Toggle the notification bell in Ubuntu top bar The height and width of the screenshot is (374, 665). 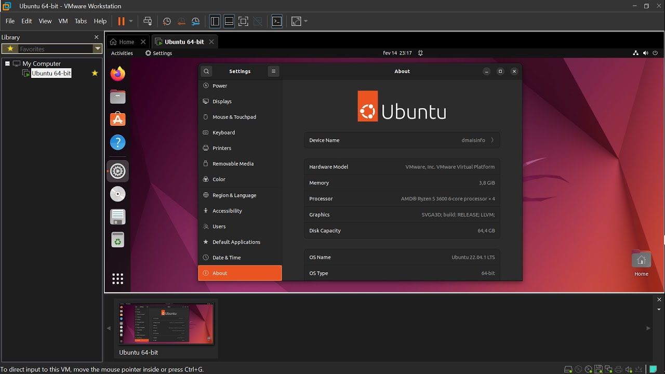420,53
